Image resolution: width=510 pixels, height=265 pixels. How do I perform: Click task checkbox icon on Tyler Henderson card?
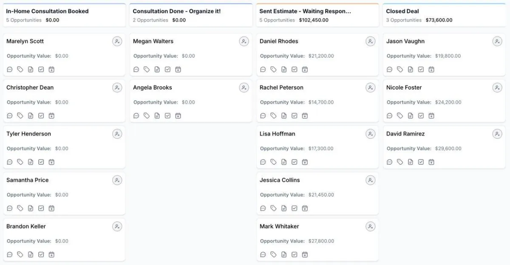pyautogui.click(x=41, y=162)
